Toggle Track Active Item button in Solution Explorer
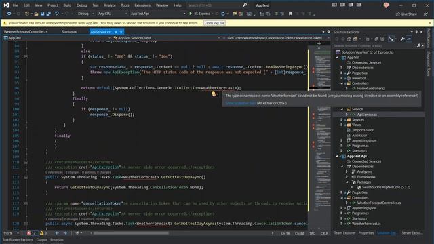This screenshot has height=244, width=434. (391, 39)
